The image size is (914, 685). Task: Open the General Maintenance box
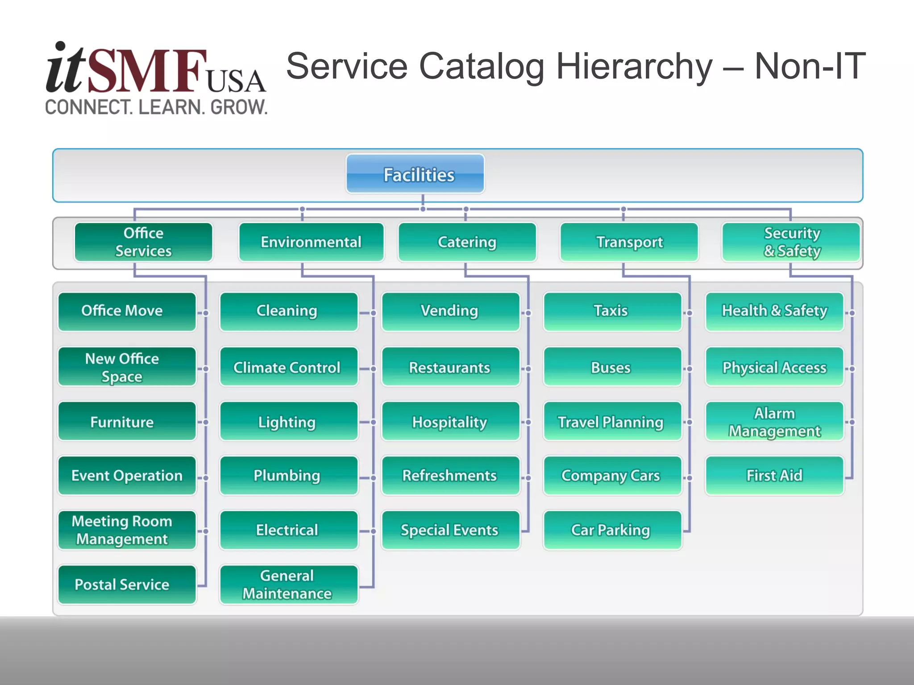(x=289, y=585)
